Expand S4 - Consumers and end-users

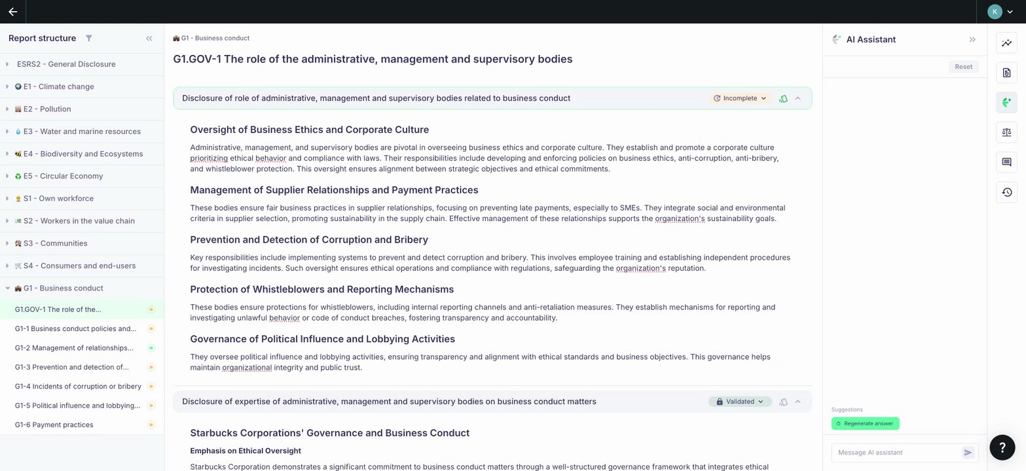(7, 266)
